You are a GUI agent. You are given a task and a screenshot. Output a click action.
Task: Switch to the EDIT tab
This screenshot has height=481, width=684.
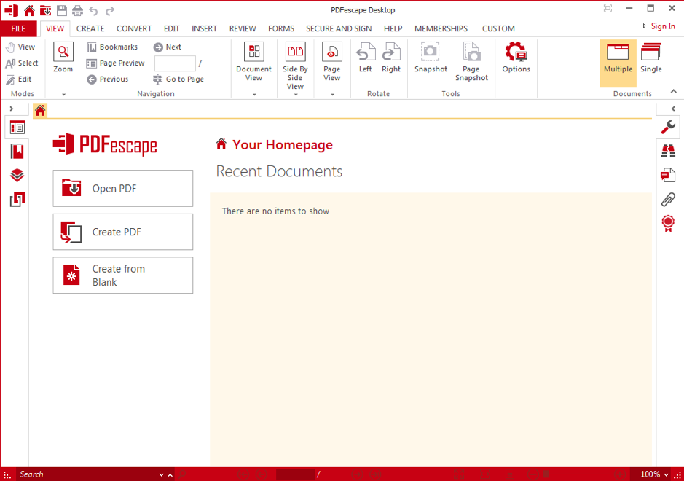point(171,28)
